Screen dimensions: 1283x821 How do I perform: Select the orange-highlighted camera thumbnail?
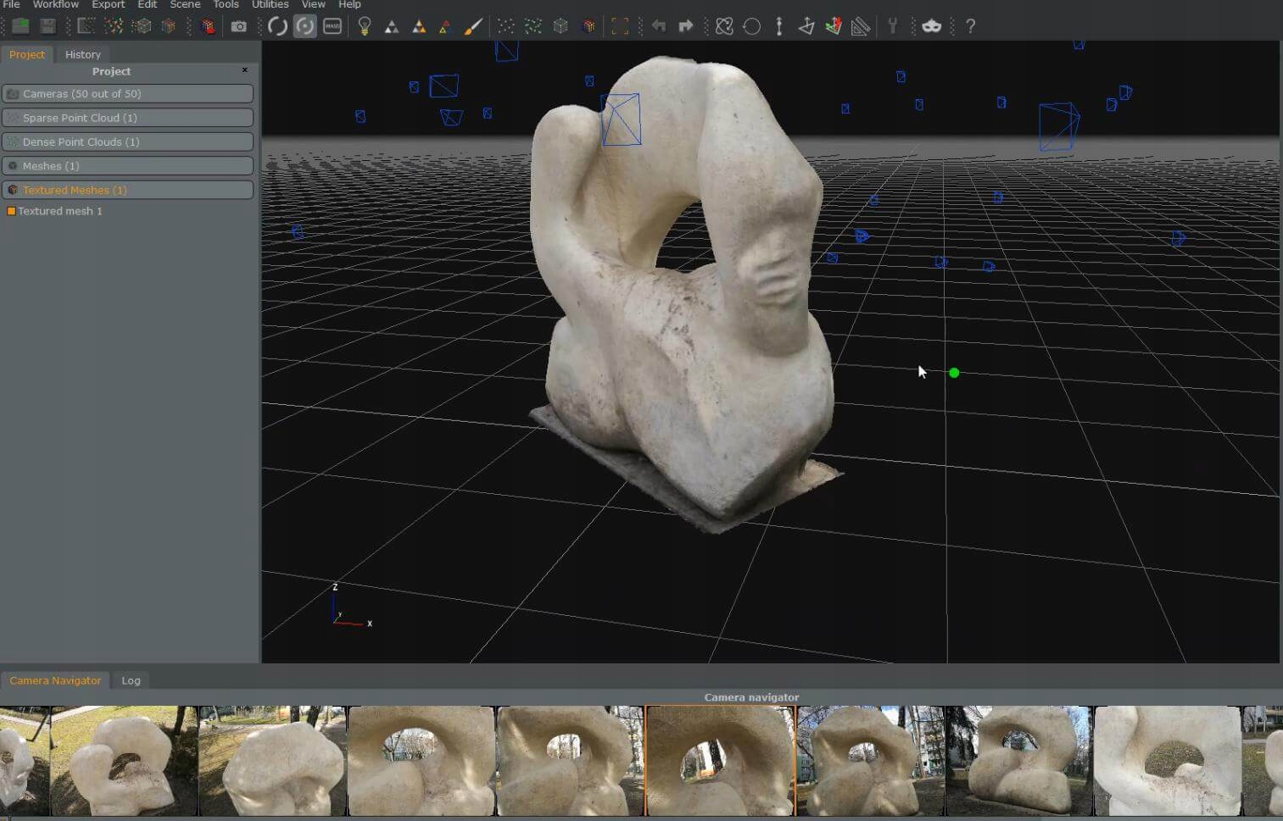(720, 760)
